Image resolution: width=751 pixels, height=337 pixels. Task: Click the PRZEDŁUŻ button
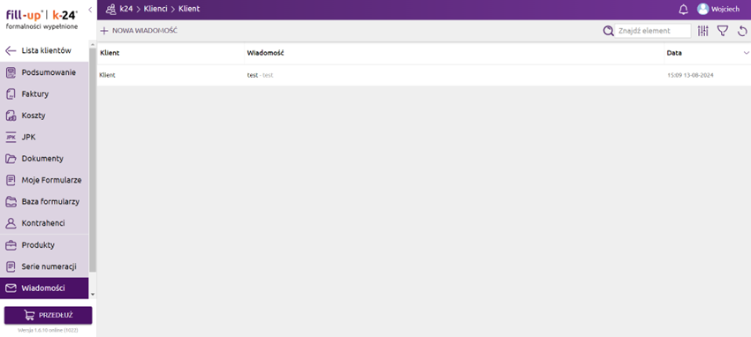tap(48, 316)
